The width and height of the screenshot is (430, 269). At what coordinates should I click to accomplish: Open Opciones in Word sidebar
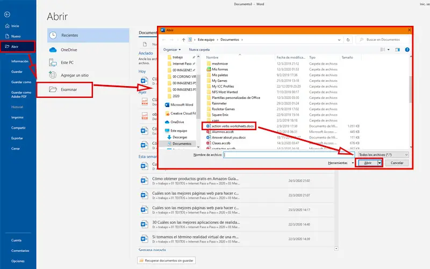(x=18, y=261)
